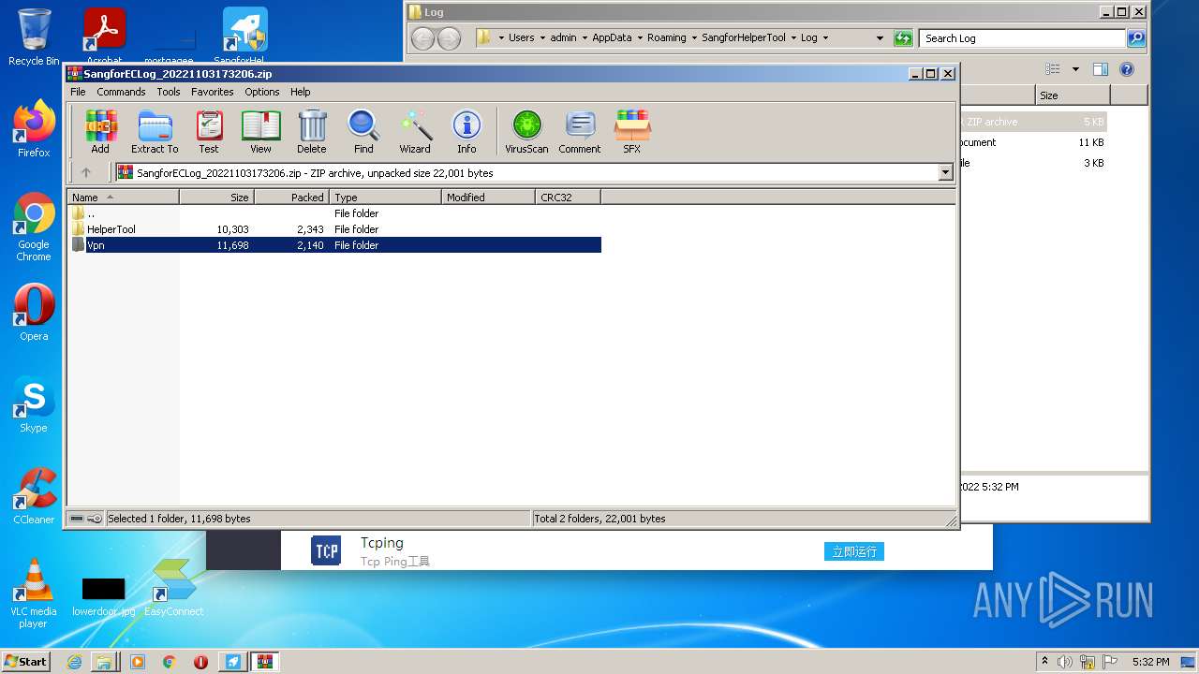Expand the Roaming breadcrumb arrow
This screenshot has width=1199, height=674.
click(693, 38)
